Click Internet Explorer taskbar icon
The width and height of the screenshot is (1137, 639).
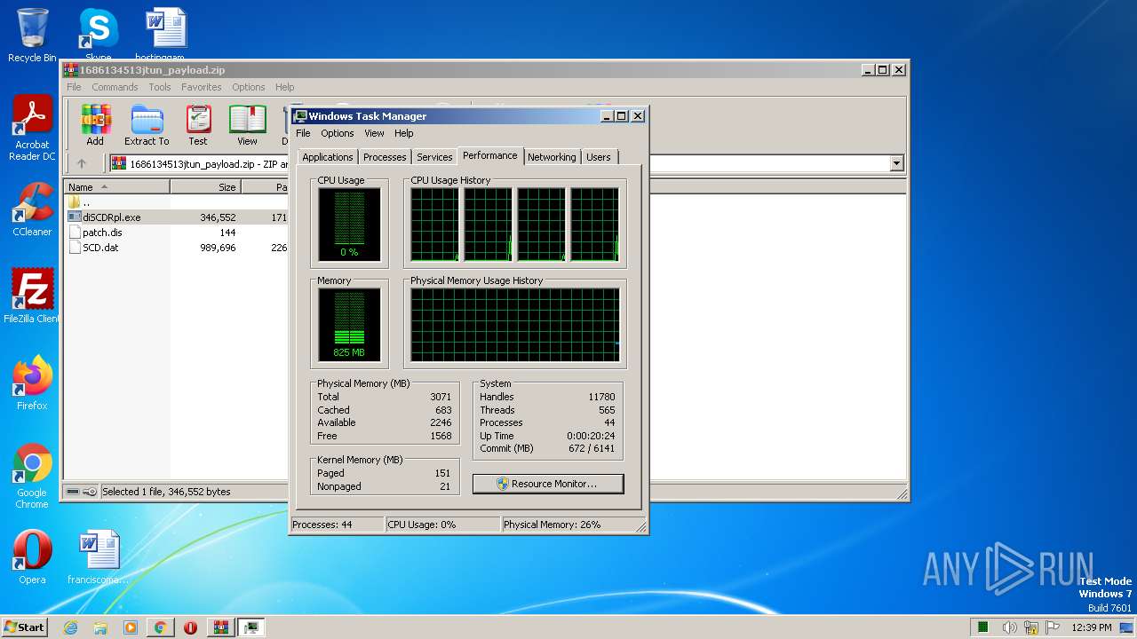pyautogui.click(x=70, y=627)
